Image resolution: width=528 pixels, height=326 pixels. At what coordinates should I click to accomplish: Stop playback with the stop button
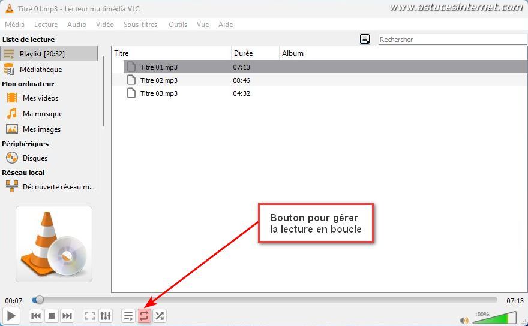click(52, 316)
